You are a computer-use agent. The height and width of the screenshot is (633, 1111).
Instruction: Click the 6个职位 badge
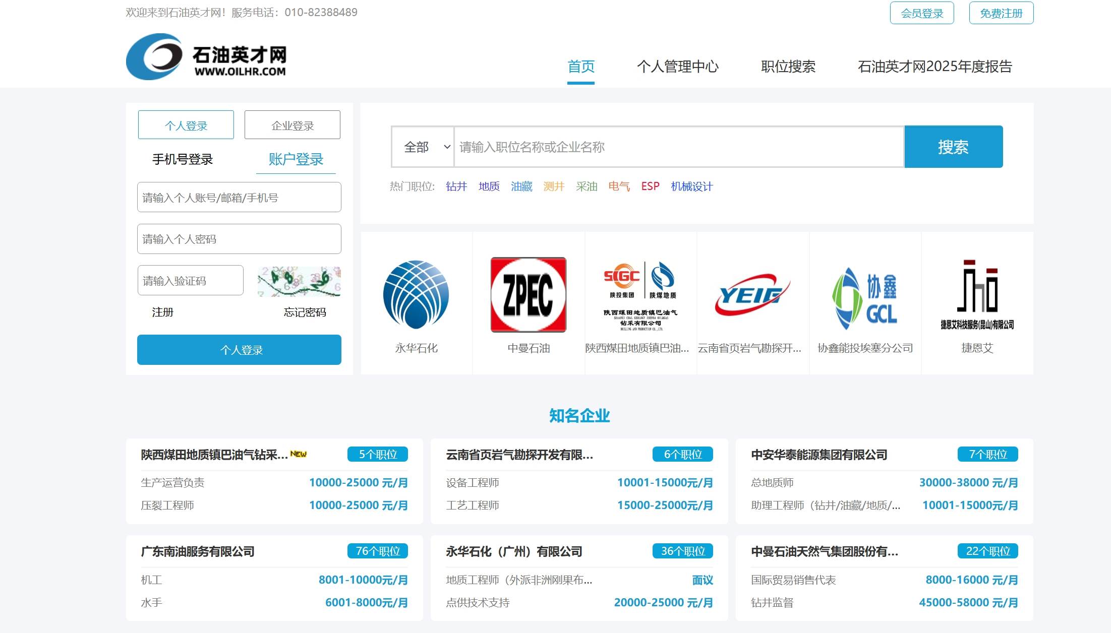click(x=683, y=454)
